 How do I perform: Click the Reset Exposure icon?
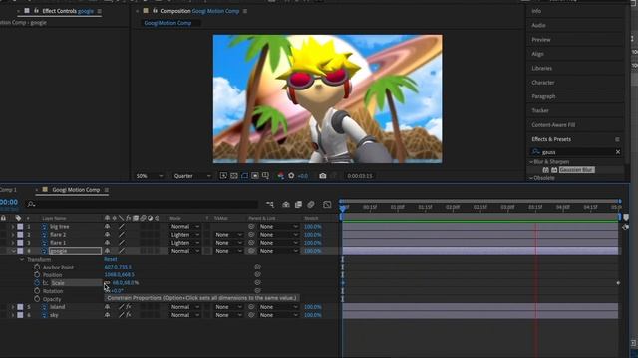[x=291, y=176]
